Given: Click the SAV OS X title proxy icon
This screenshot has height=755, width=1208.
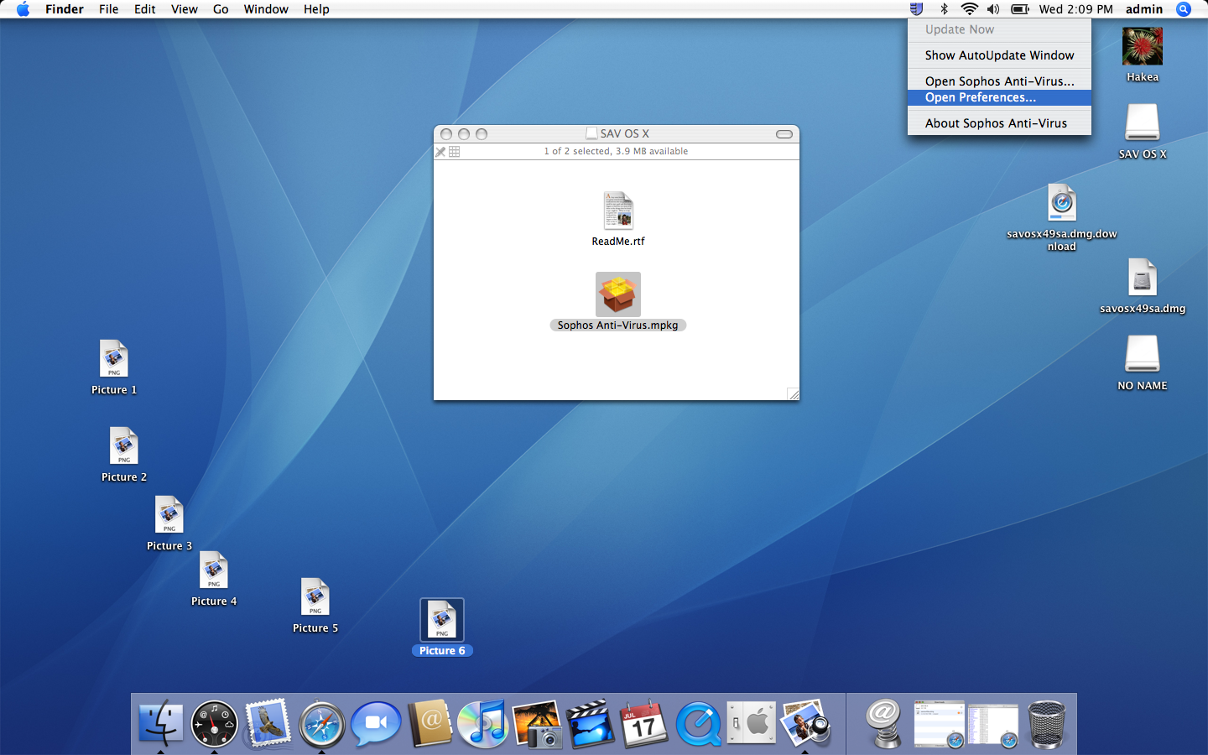Looking at the screenshot, I should point(591,133).
